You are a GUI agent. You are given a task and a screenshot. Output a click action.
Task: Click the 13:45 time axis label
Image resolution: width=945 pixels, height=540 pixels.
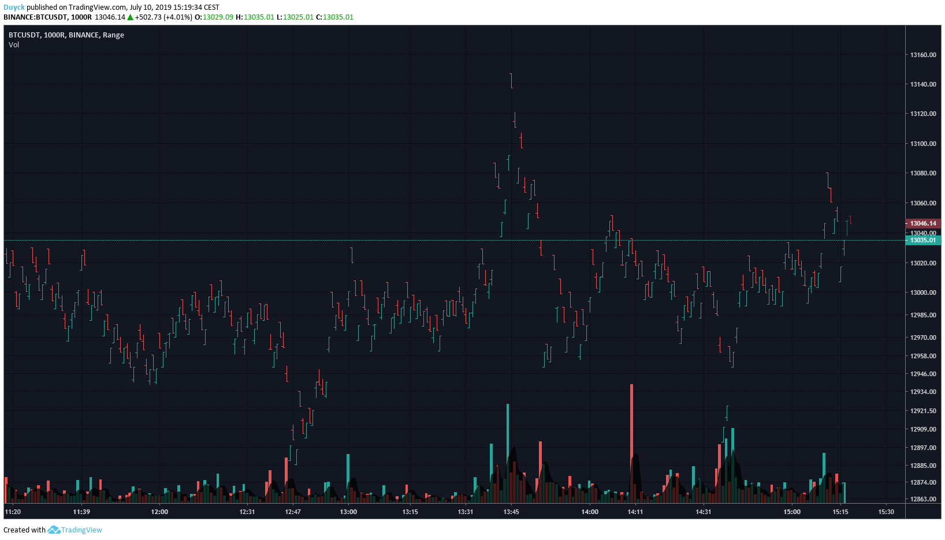point(511,512)
